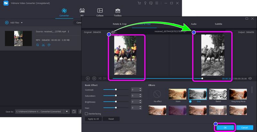257x132 pixels.
Task: Switch to the Rotate & Crop tab
Action: point(120,24)
